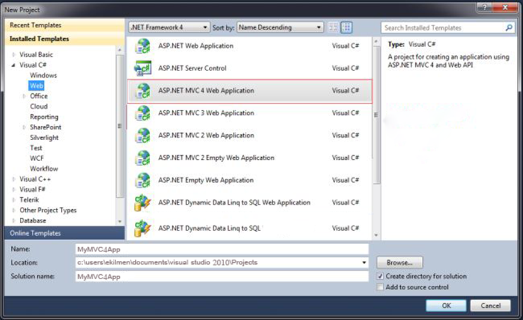523x320 pixels.
Task: Select ASP.NET MVC 3 Web Application text
Action: pyautogui.click(x=206, y=113)
